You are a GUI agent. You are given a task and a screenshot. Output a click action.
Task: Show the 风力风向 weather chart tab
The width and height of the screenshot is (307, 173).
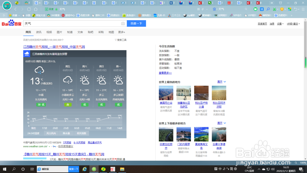(x=51, y=133)
